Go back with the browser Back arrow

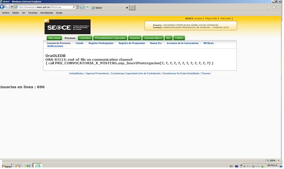tap(2, 7)
